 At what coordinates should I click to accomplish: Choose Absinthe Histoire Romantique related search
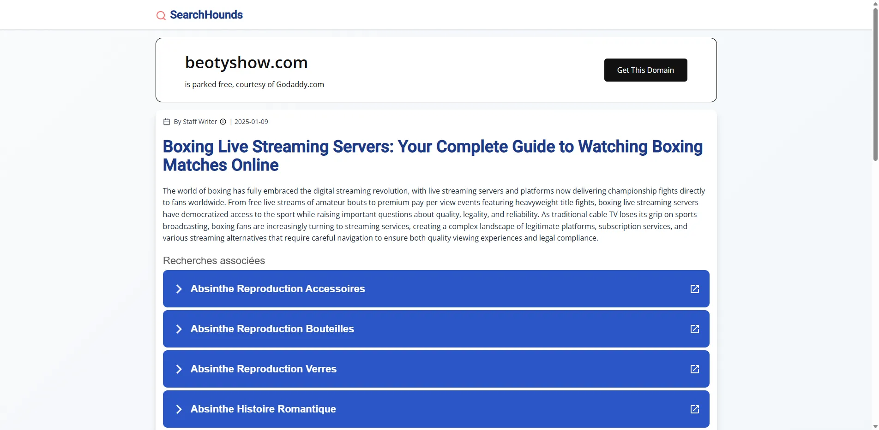coord(263,409)
